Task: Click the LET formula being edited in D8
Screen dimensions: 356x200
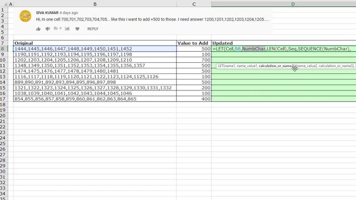Action: 282,49
